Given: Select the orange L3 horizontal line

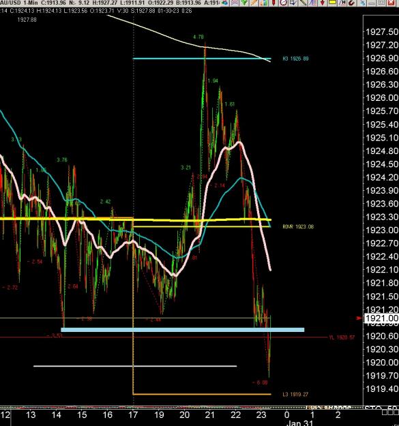Looking at the screenshot, I should point(202,394).
